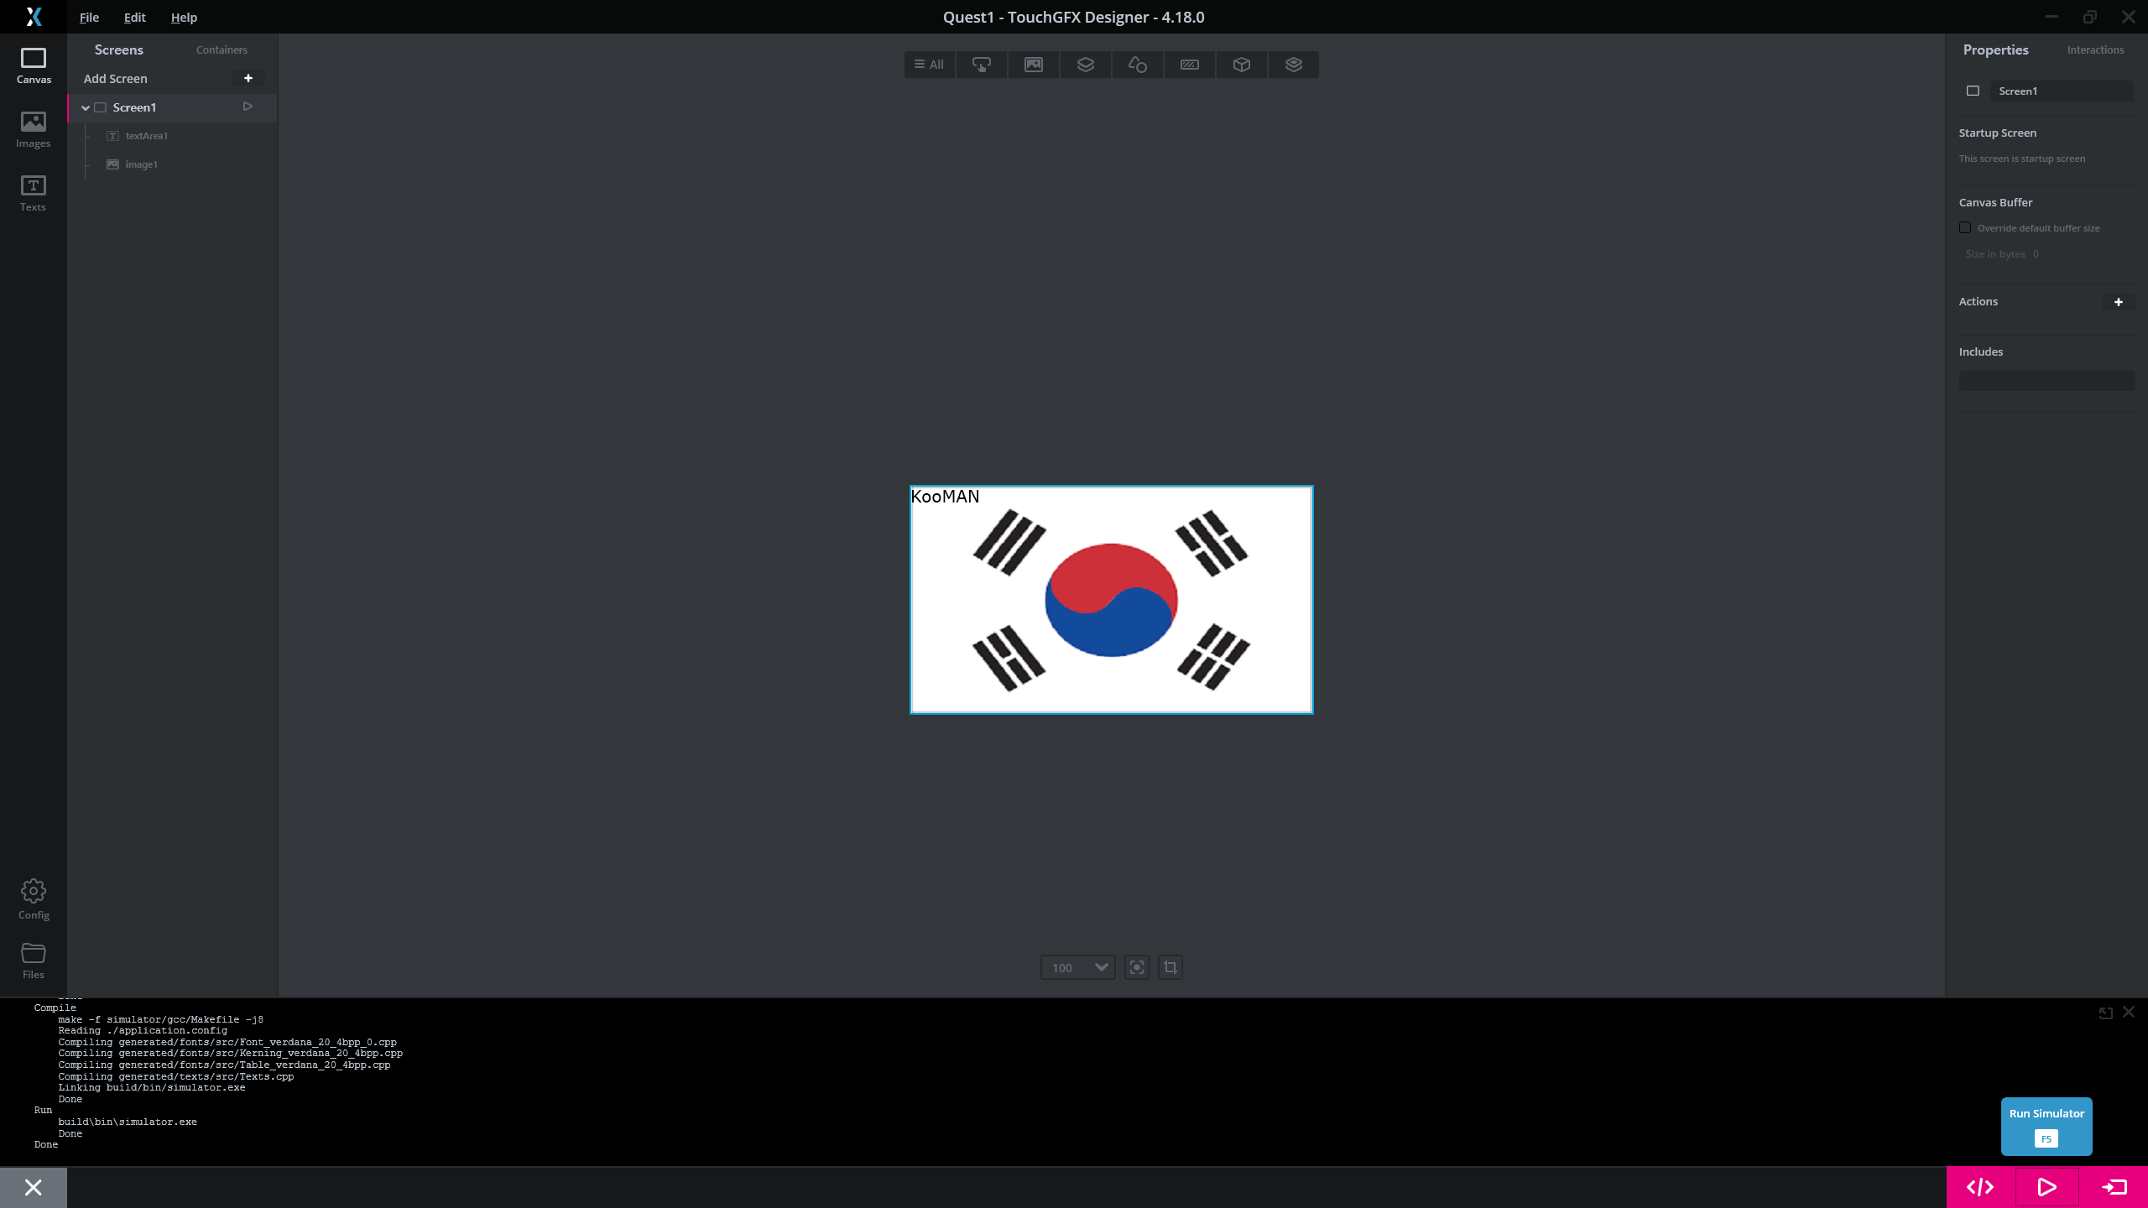Open the Edit menu
The height and width of the screenshot is (1208, 2148).
(x=134, y=17)
